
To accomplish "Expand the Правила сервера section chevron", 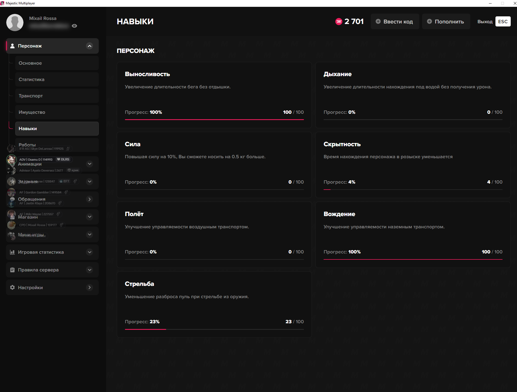I will pyautogui.click(x=89, y=270).
